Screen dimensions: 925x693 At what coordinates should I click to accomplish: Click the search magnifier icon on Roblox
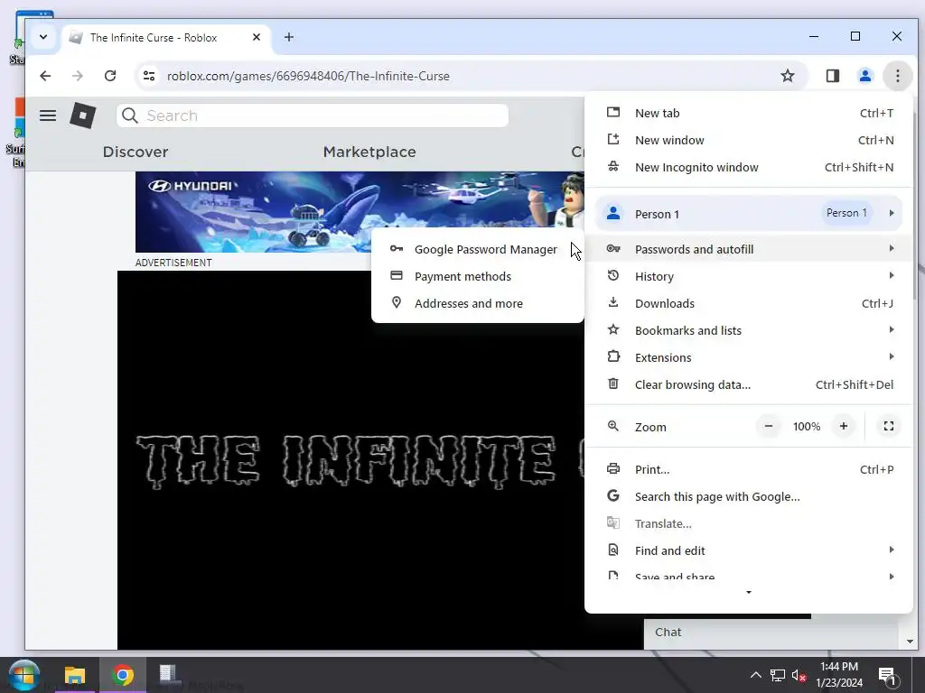pyautogui.click(x=130, y=115)
